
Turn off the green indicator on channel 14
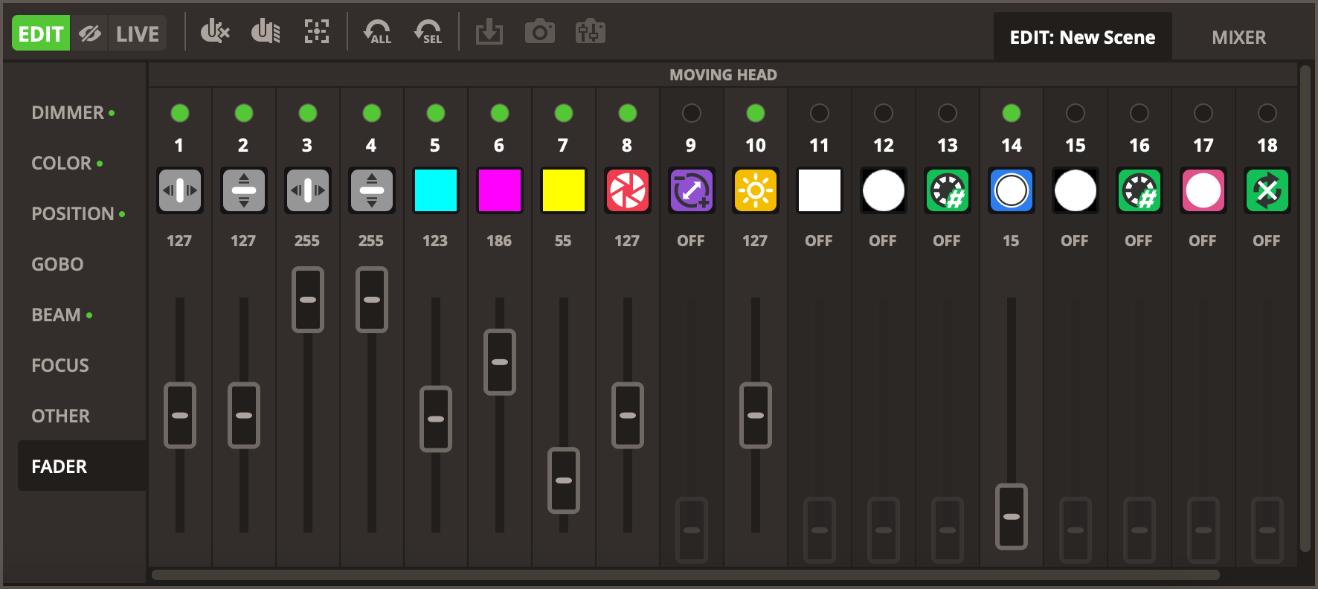1011,113
